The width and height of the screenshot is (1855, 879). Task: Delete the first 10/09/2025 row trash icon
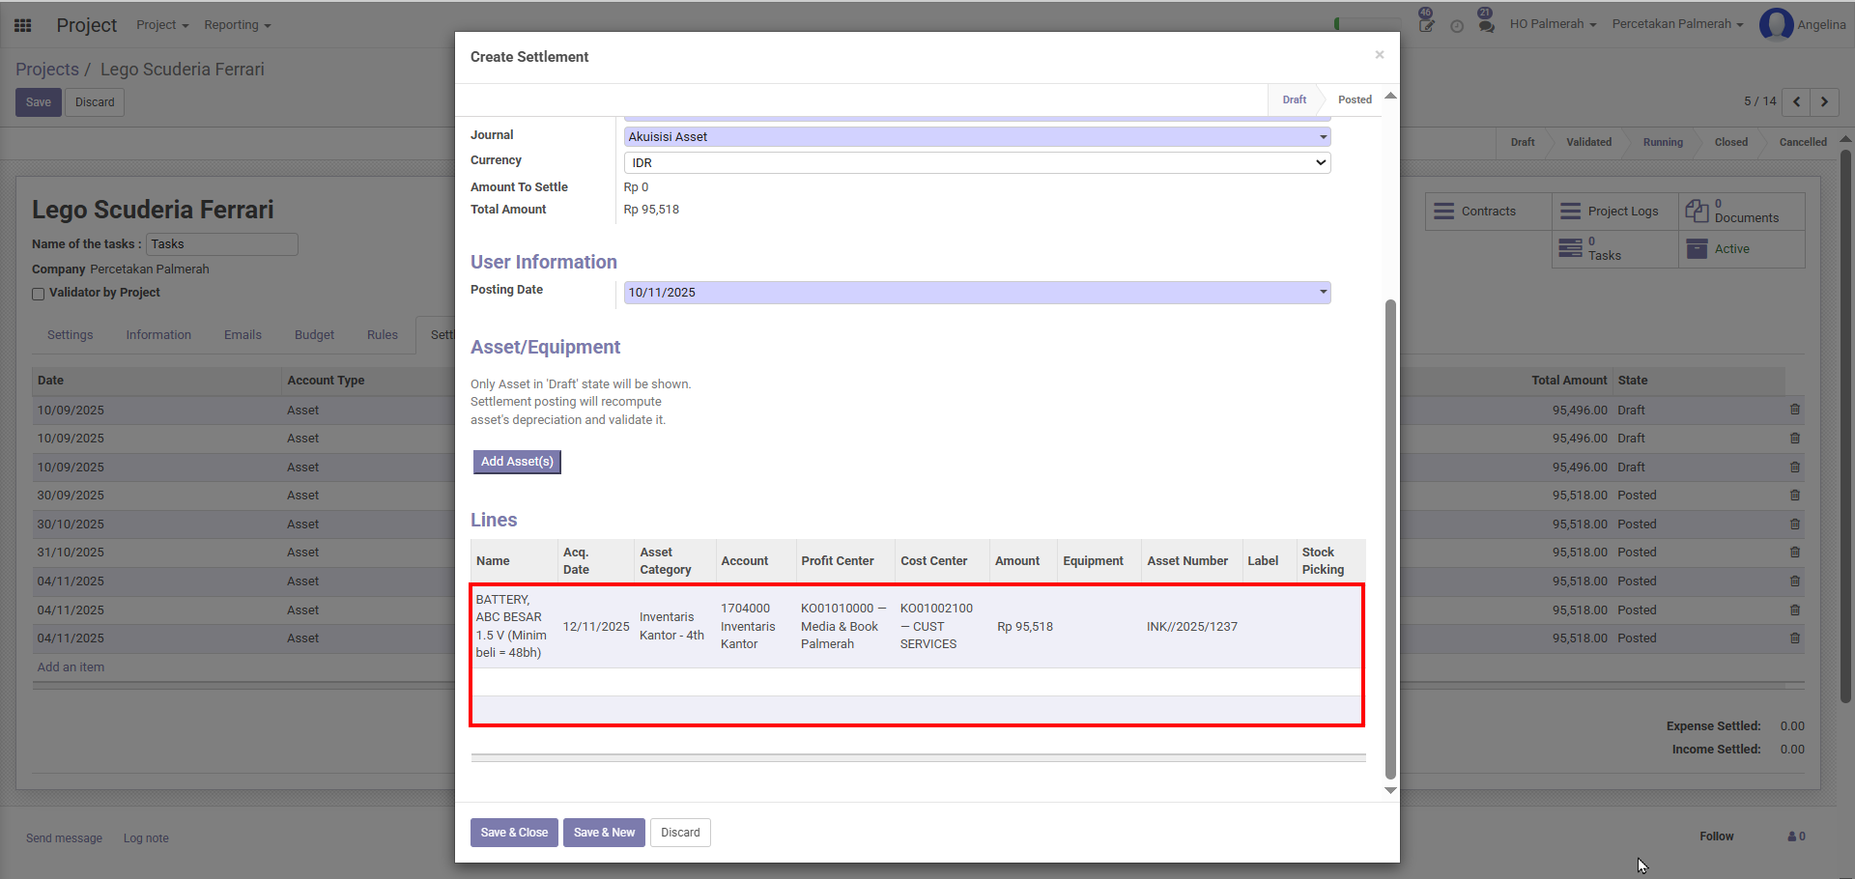coord(1794,410)
